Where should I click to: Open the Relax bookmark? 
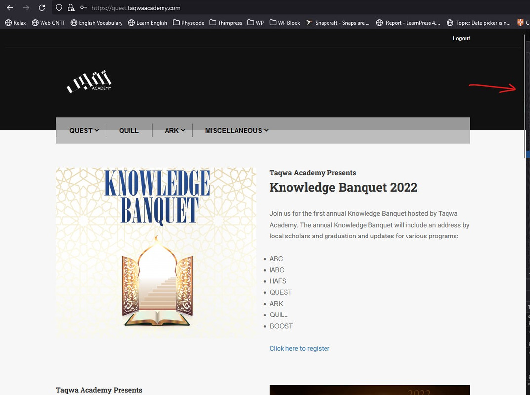[x=16, y=23]
